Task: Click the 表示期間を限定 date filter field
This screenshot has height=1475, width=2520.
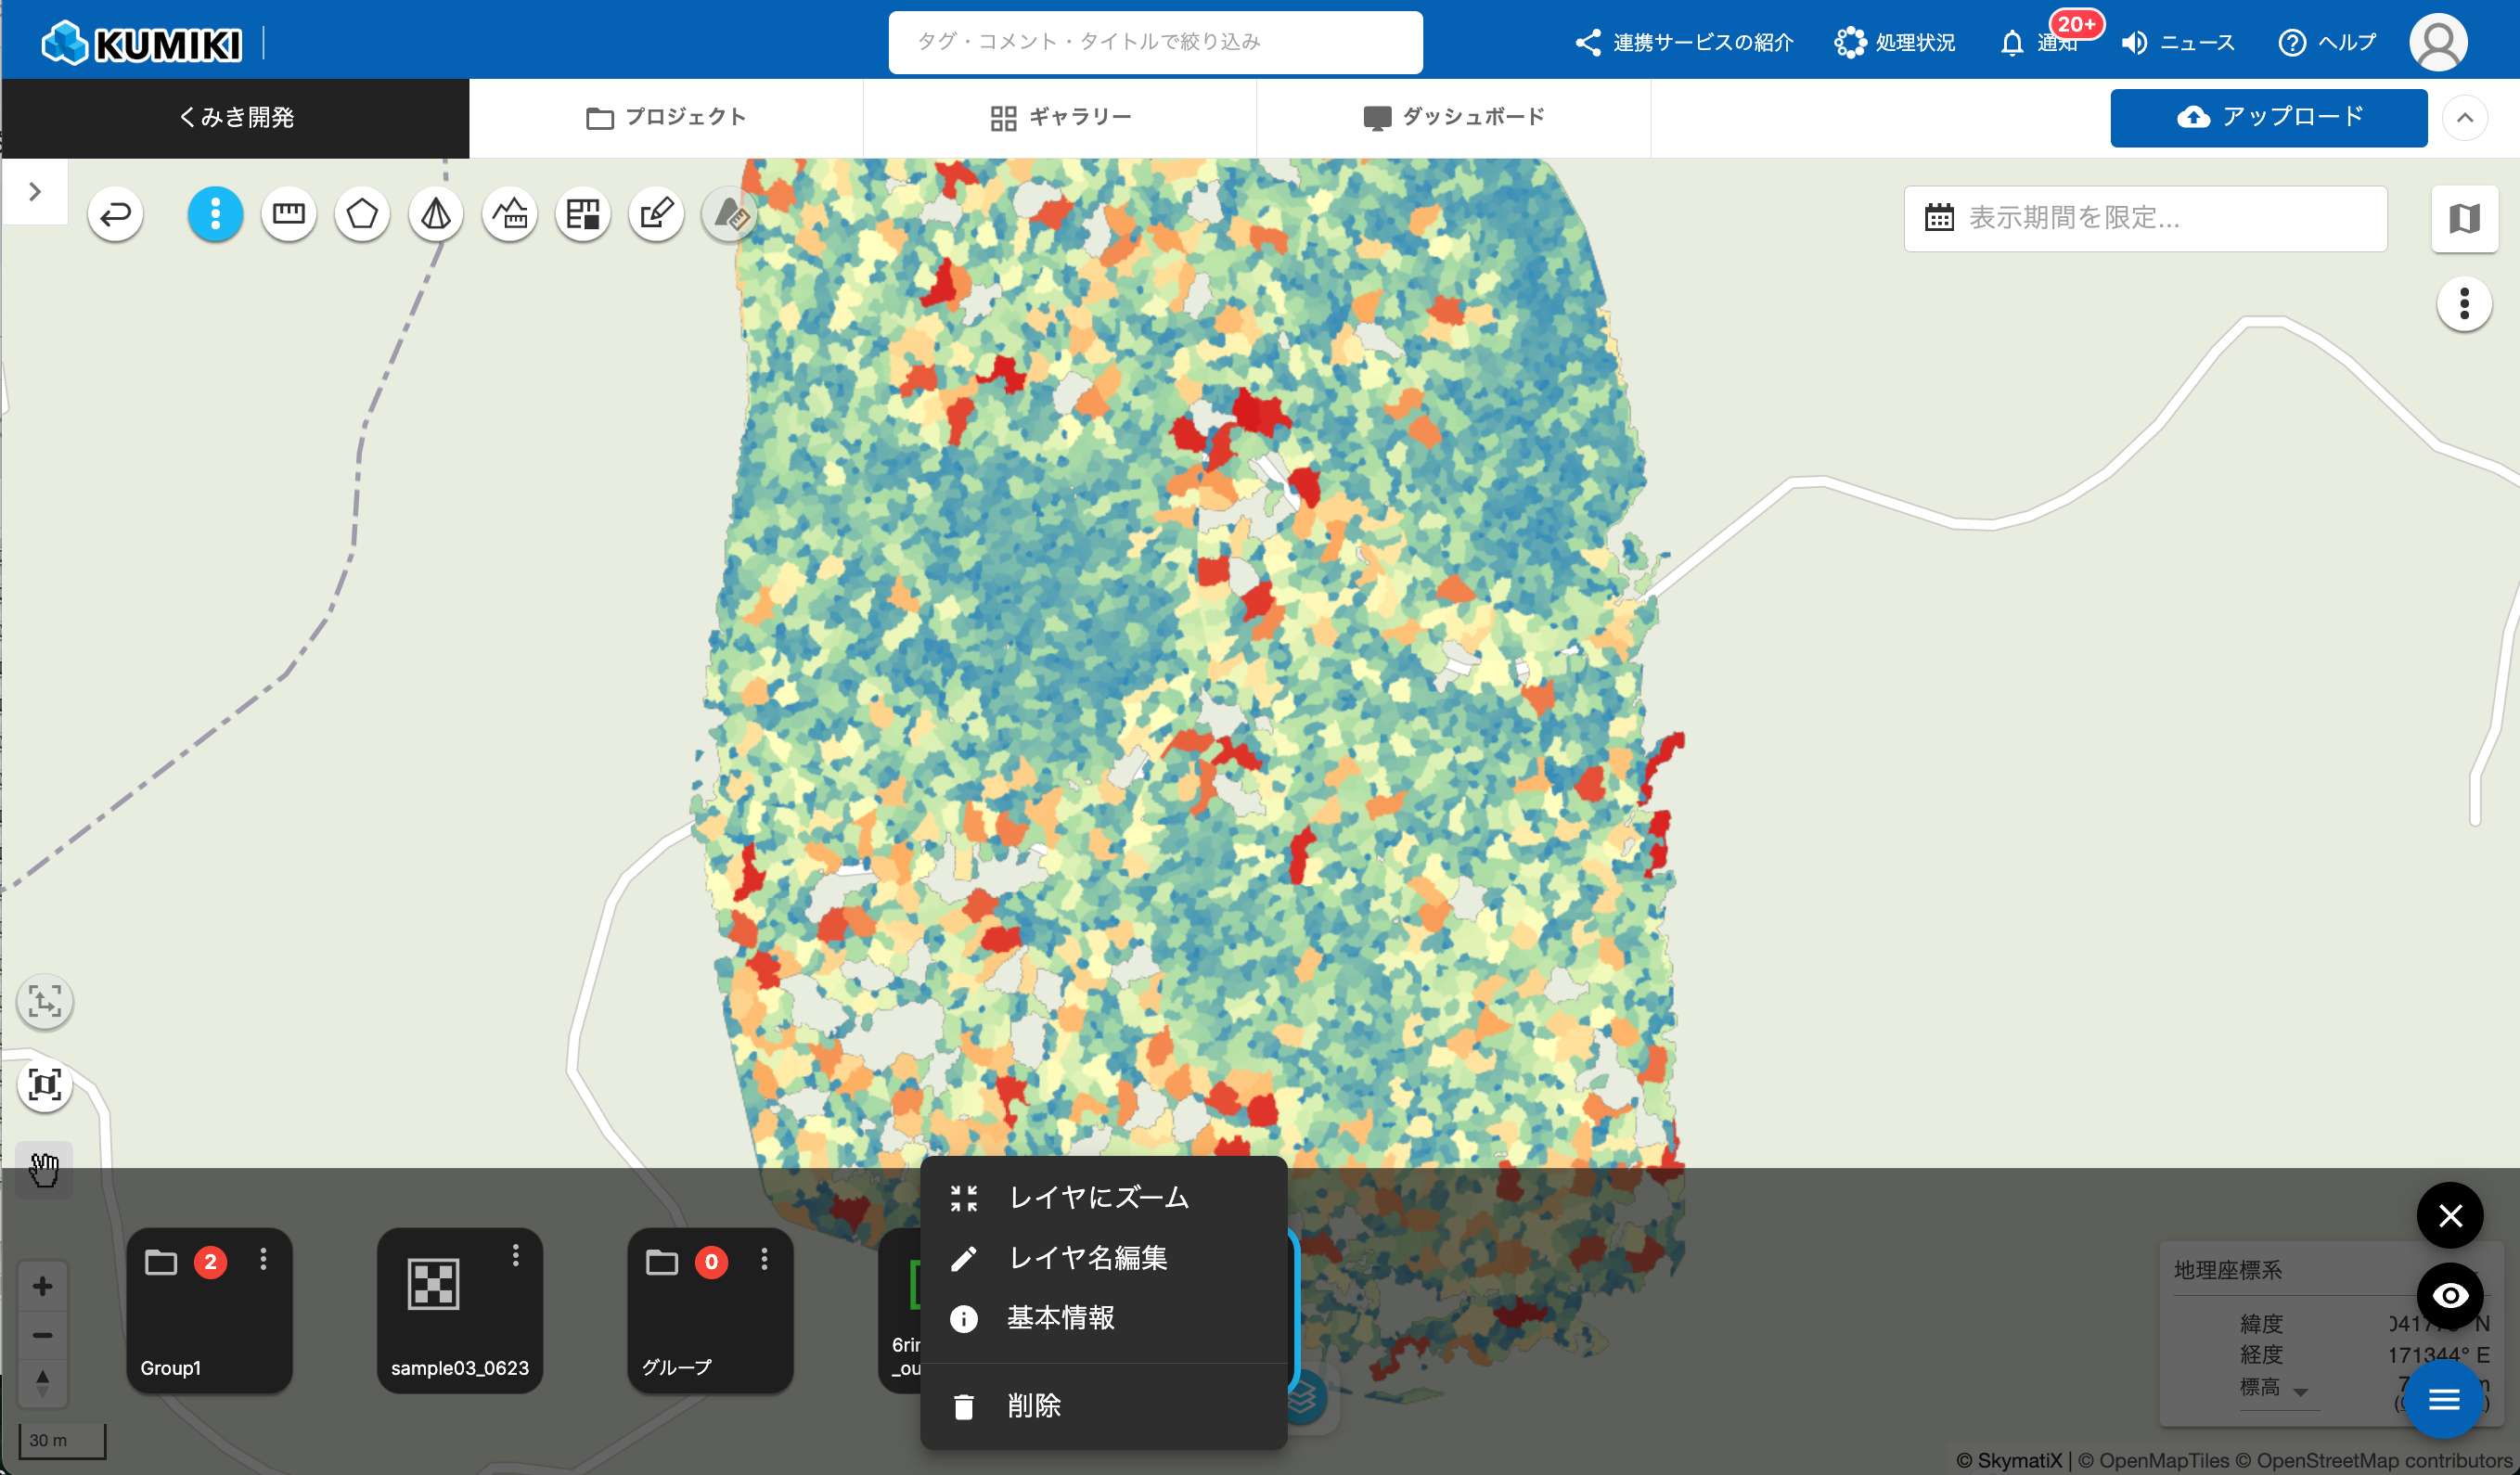Action: pyautogui.click(x=2144, y=218)
